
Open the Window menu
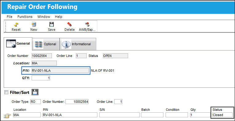point(44,17)
